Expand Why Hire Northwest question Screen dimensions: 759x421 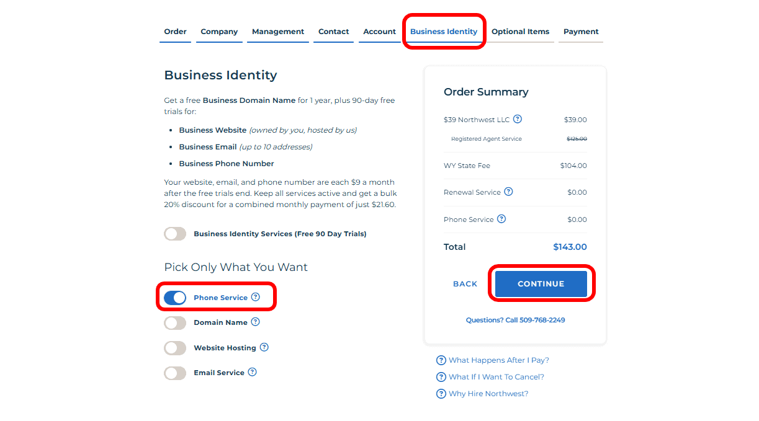tap(488, 394)
